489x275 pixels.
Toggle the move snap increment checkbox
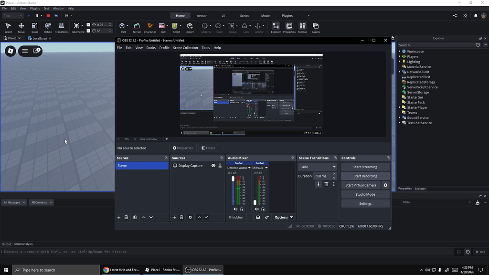88,25
